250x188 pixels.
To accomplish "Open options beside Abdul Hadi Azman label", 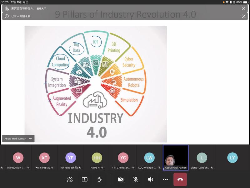I will point(30,138).
